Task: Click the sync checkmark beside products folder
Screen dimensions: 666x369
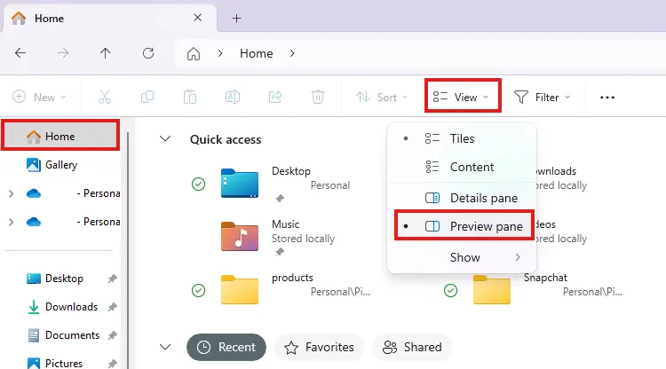Action: coord(198,291)
